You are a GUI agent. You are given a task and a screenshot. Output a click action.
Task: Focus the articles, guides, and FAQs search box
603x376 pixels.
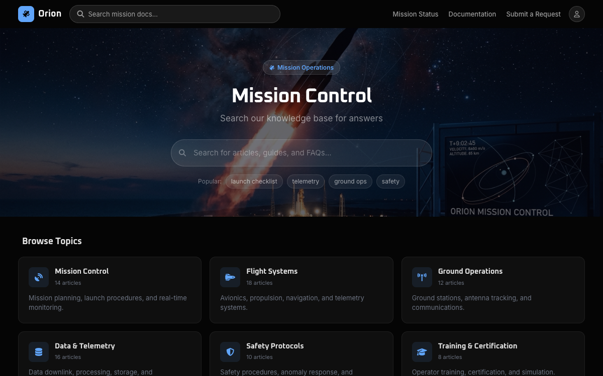coord(301,153)
